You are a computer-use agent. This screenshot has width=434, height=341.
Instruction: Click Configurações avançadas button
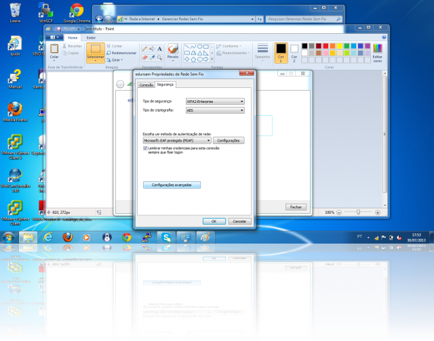click(172, 185)
